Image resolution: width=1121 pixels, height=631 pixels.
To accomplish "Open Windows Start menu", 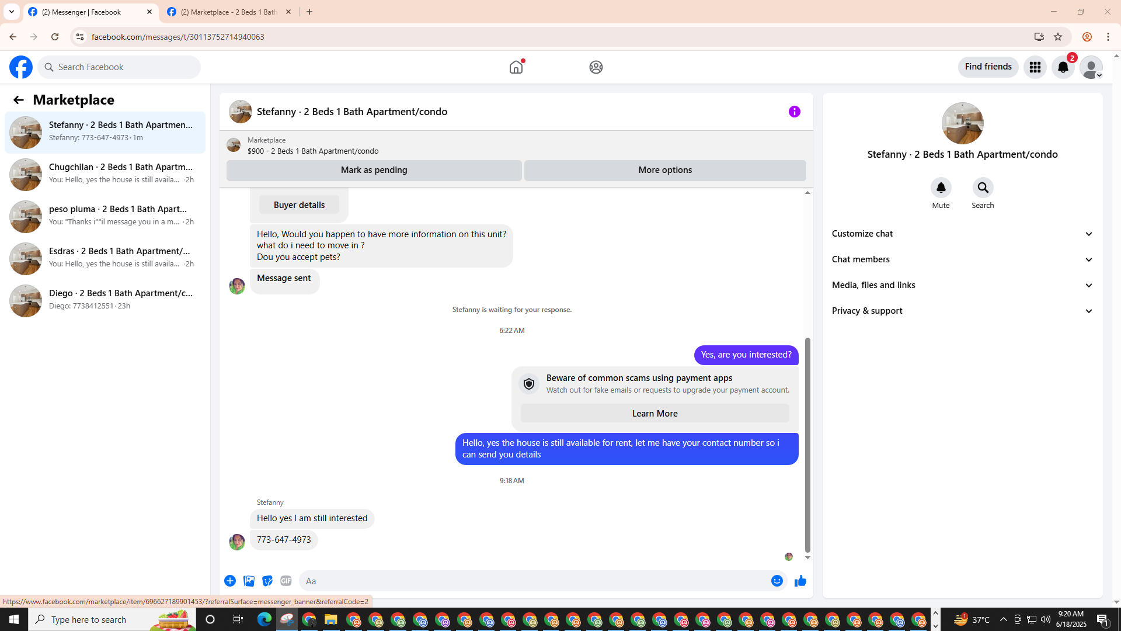I will pyautogui.click(x=14, y=619).
